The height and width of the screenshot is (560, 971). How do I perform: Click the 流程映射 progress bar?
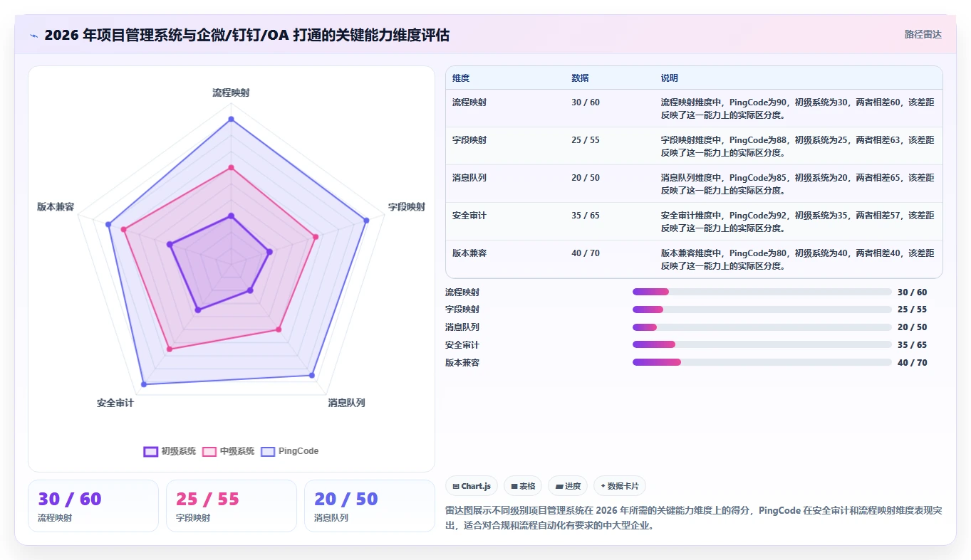762,292
